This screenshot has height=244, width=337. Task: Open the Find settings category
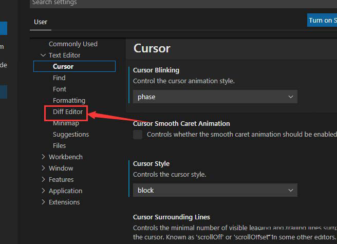pos(59,78)
